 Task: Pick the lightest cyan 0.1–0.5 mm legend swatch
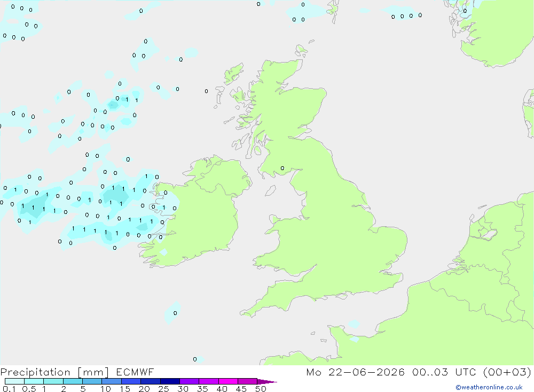coord(14,381)
